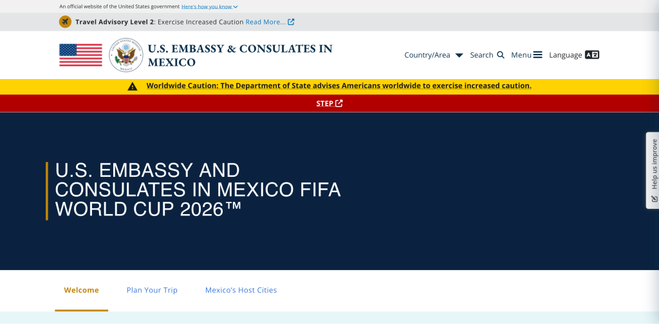Click the FIFA World Cup 2026 heading

(x=198, y=190)
